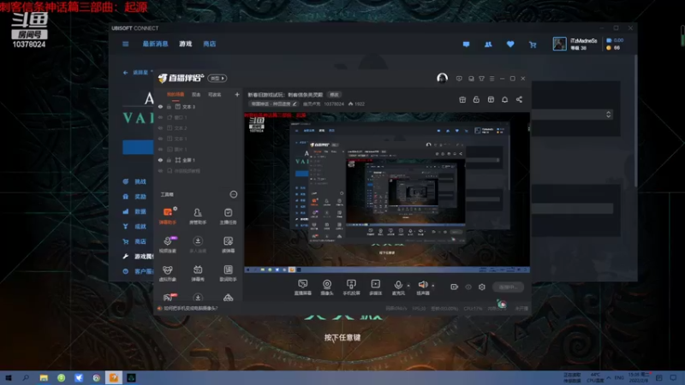Mute the speaker output
This screenshot has width=685, height=385.
point(423,287)
